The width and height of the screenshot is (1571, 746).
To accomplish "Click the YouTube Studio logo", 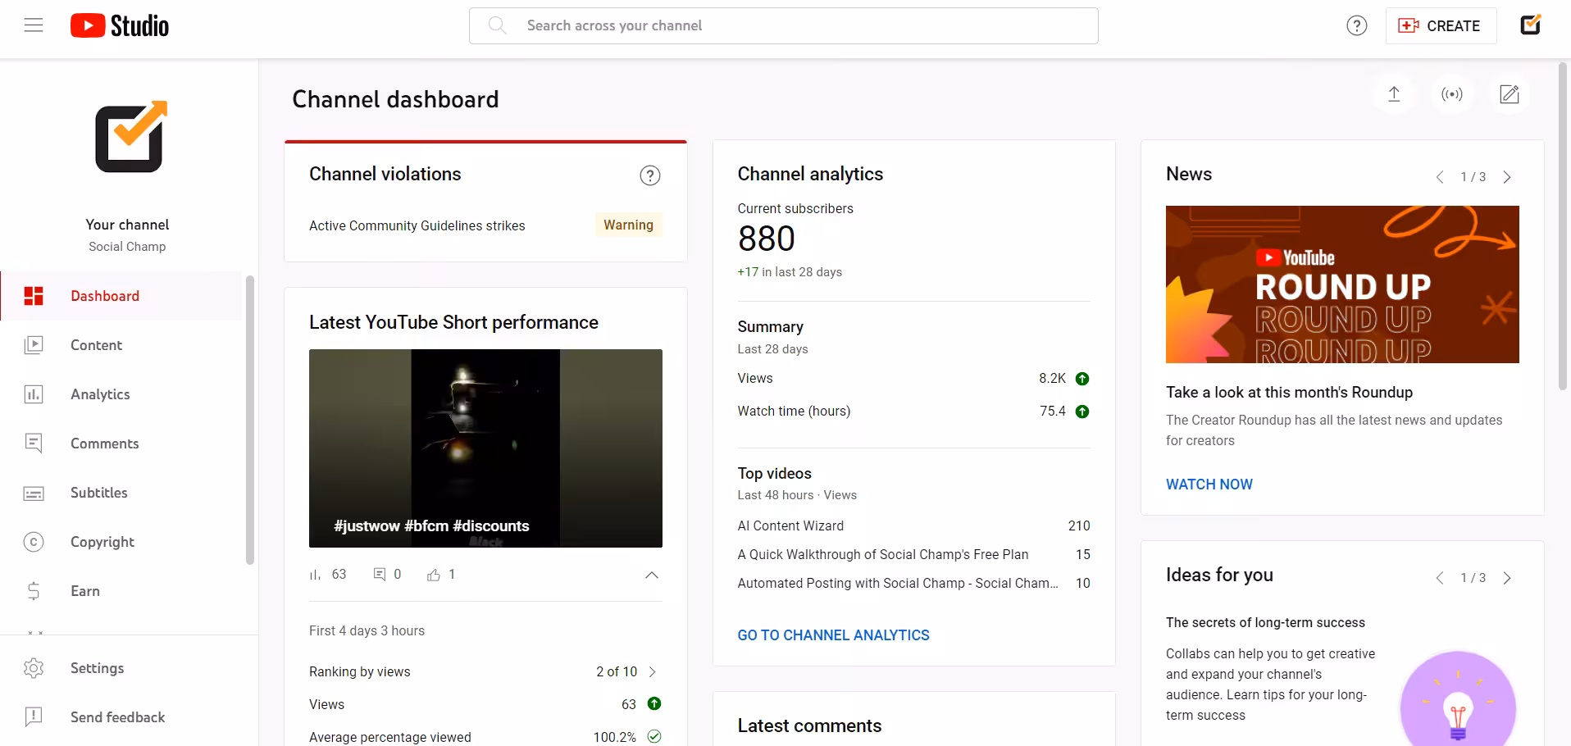I will [120, 25].
